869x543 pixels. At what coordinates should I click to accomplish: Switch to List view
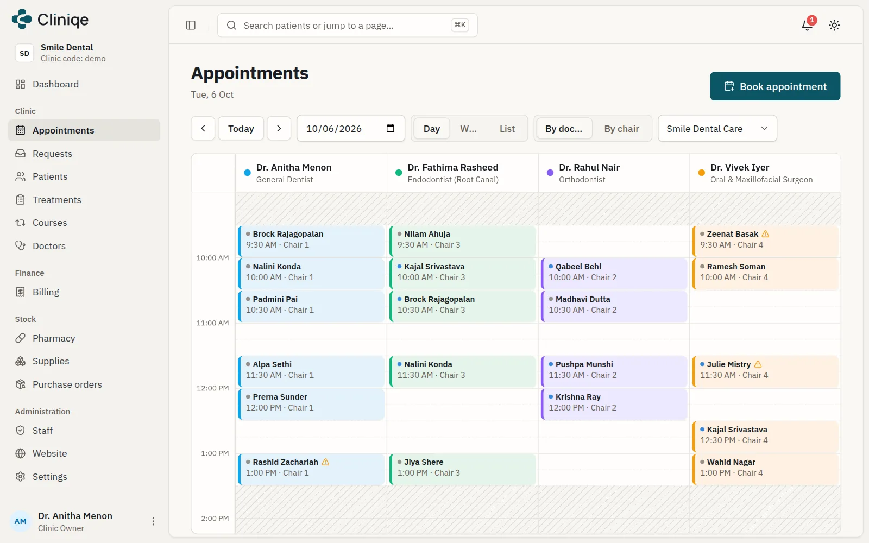507,129
